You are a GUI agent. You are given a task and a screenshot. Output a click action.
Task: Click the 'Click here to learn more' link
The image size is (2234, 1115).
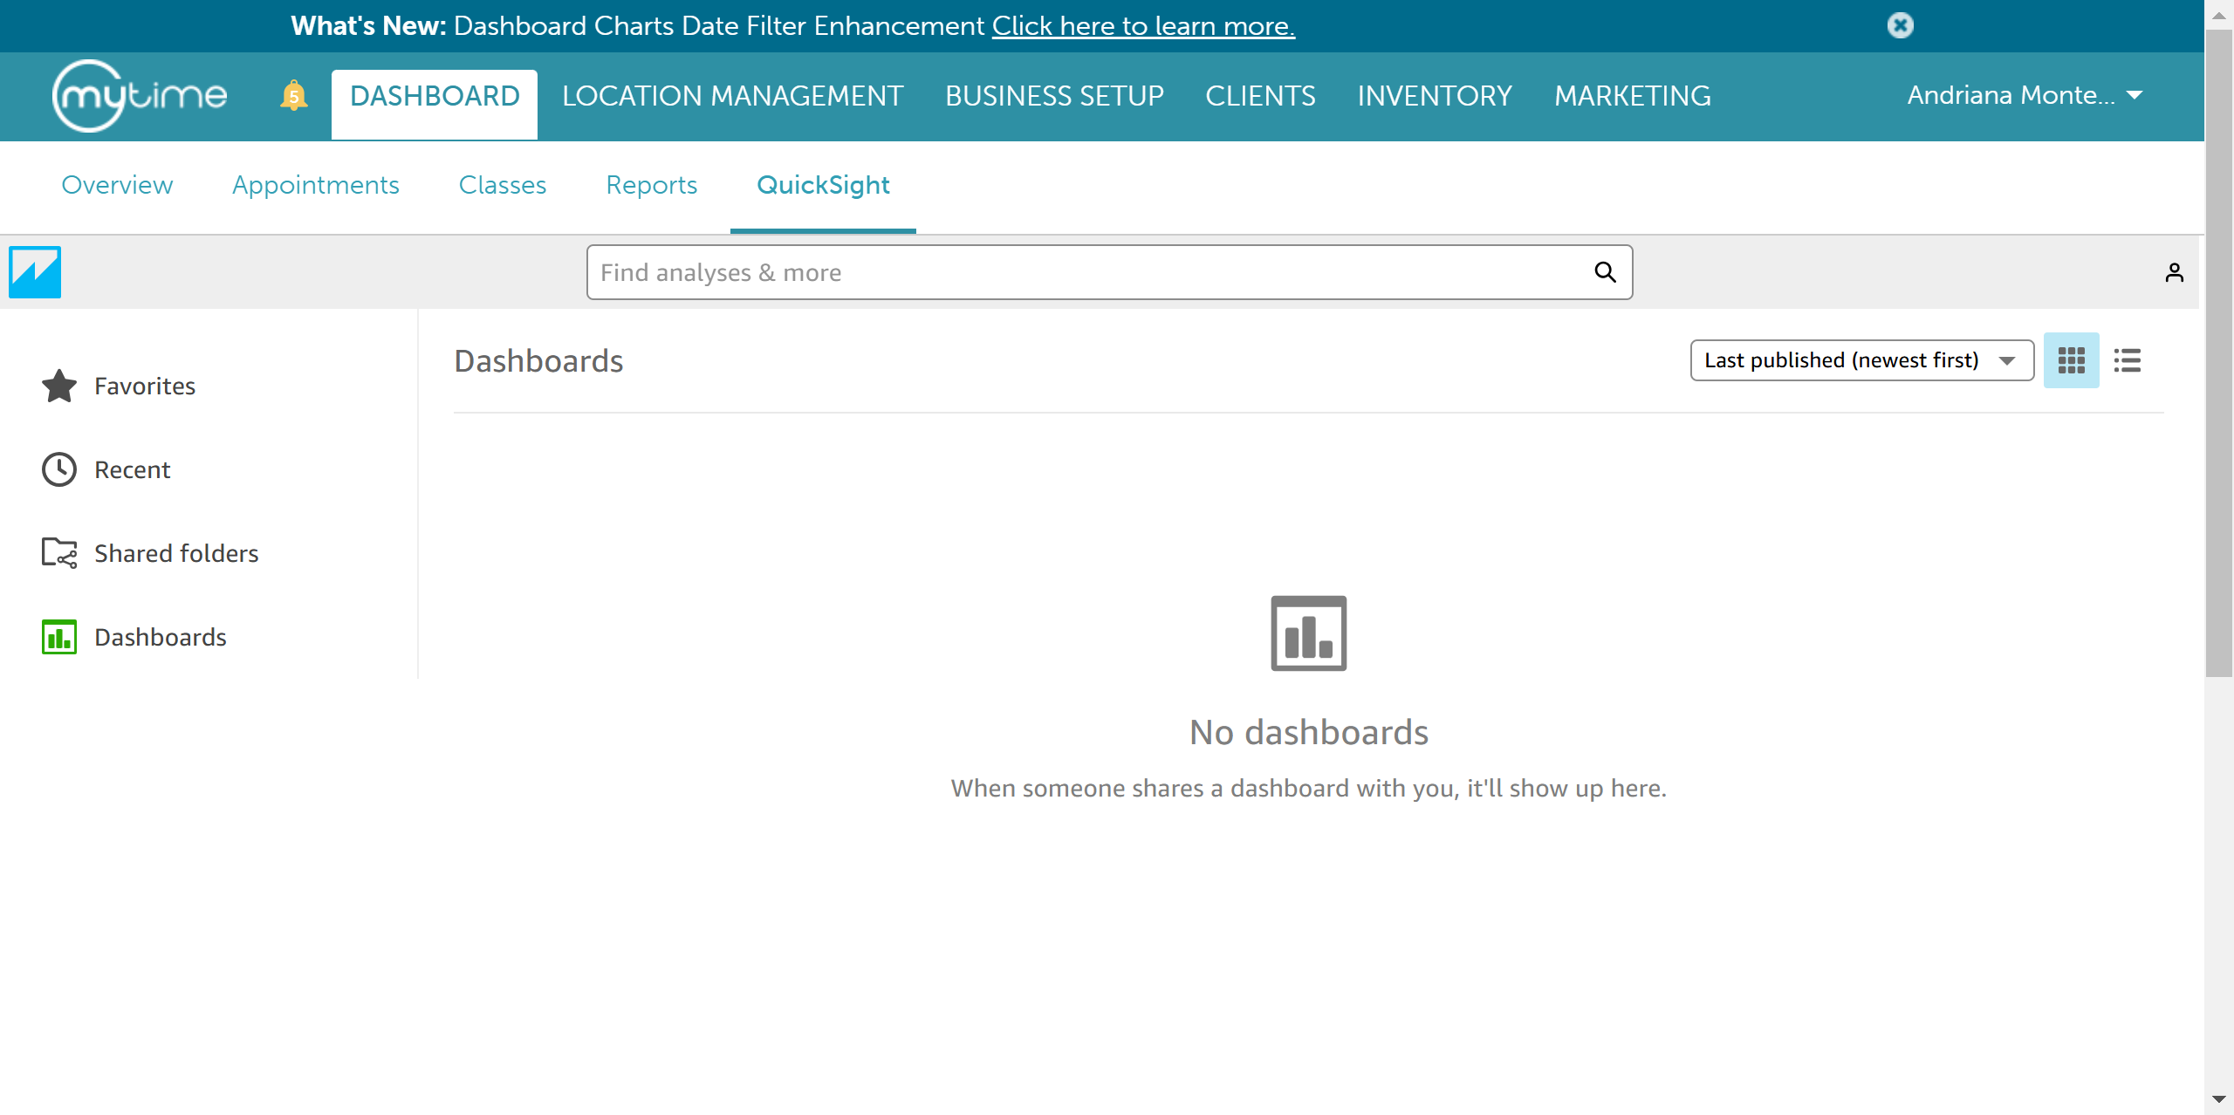1143,26
